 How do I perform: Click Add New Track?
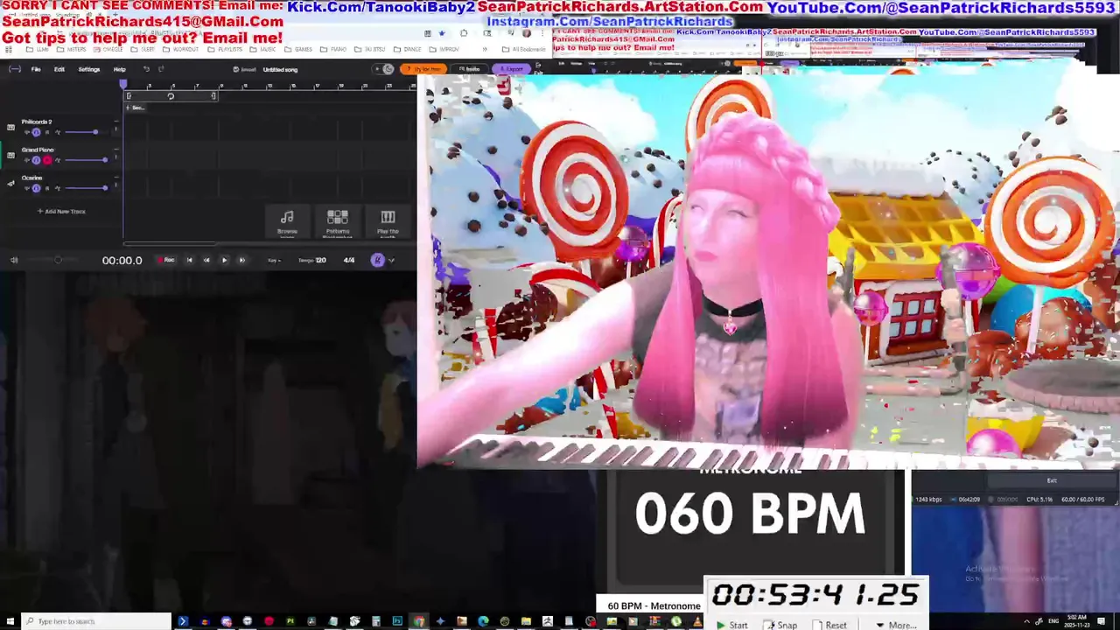pyautogui.click(x=61, y=211)
